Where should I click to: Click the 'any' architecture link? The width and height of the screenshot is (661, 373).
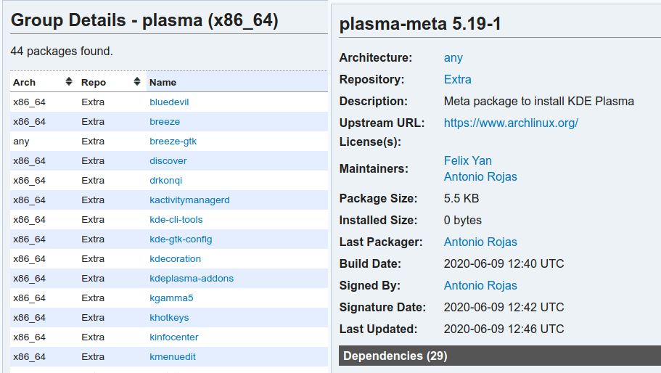pyautogui.click(x=453, y=57)
